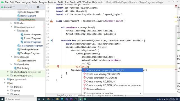Open the Navigate menu
This screenshot has width=180, height=101.
click(x=26, y=2)
